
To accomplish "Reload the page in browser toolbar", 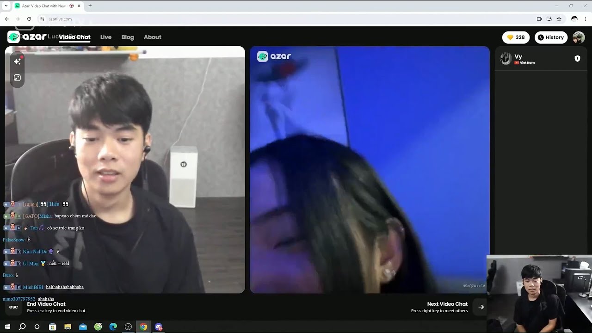I will [x=29, y=19].
